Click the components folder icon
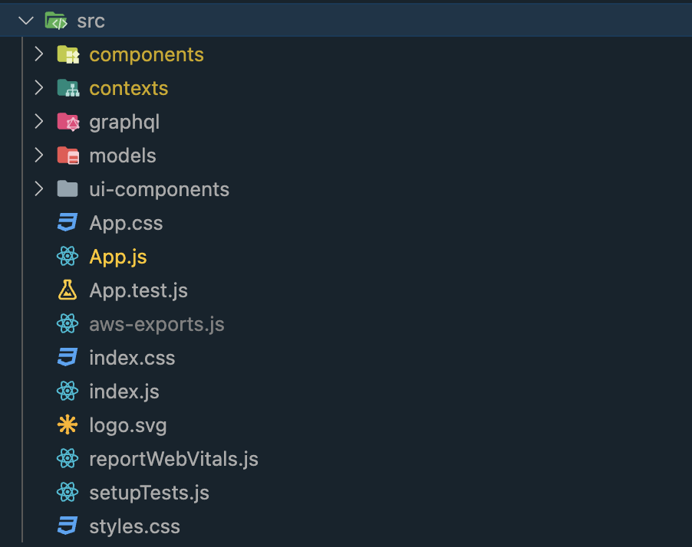The image size is (692, 547). click(x=69, y=54)
